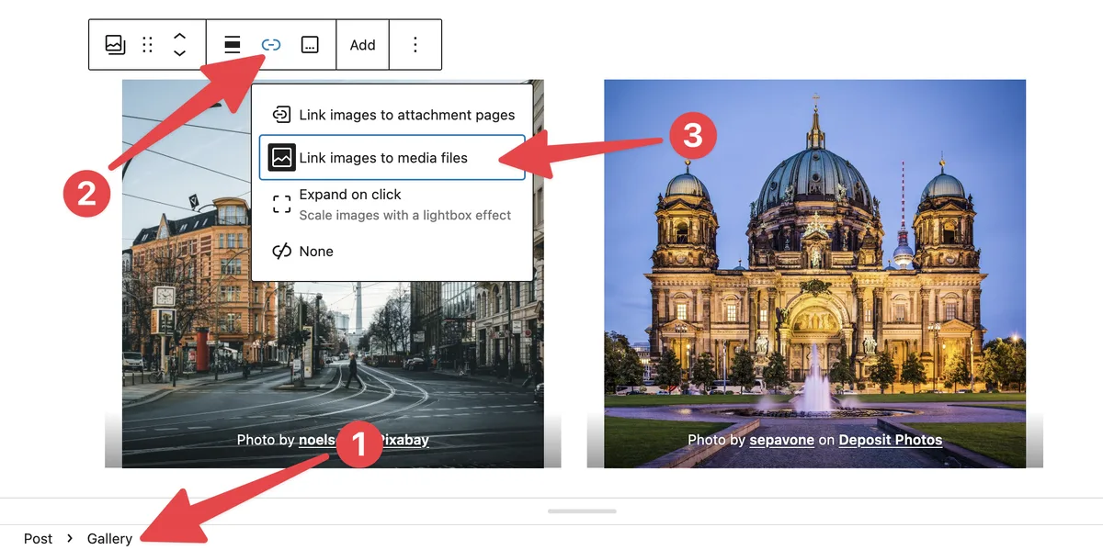The width and height of the screenshot is (1103, 550).
Task: Open the sepavone link in the caption
Action: click(782, 440)
